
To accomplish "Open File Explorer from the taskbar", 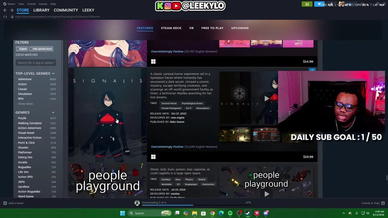I will tap(195, 213).
